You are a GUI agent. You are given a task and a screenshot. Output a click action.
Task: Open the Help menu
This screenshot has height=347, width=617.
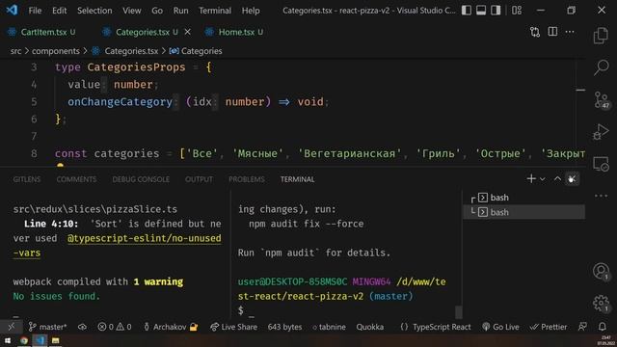coord(251,11)
